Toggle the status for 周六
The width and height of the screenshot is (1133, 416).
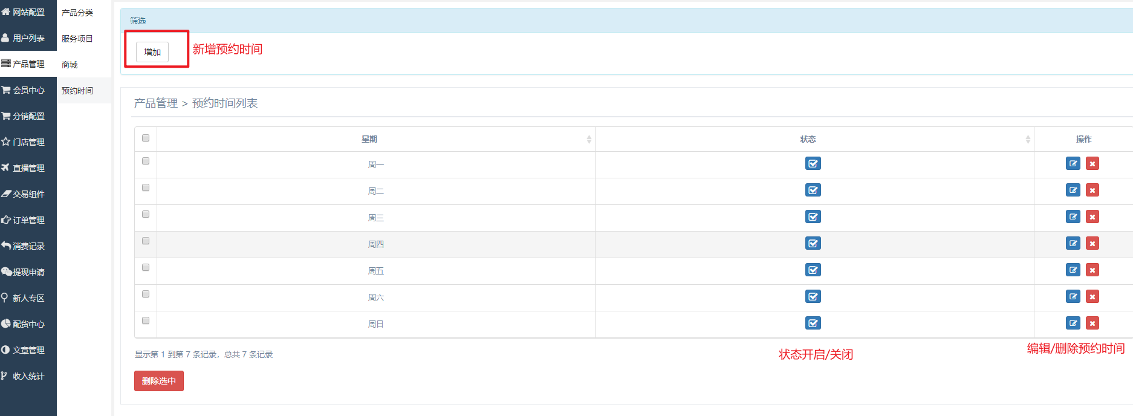(x=813, y=296)
